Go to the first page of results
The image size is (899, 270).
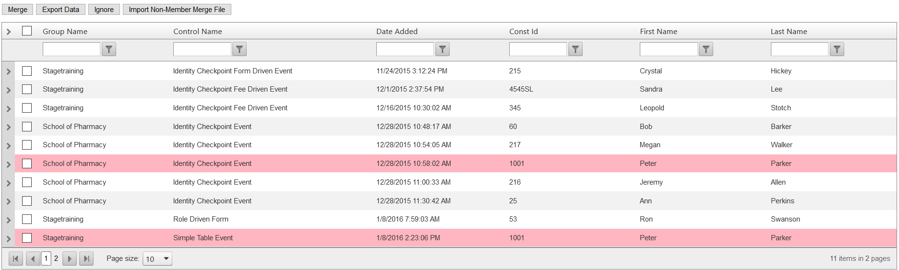tap(16, 258)
